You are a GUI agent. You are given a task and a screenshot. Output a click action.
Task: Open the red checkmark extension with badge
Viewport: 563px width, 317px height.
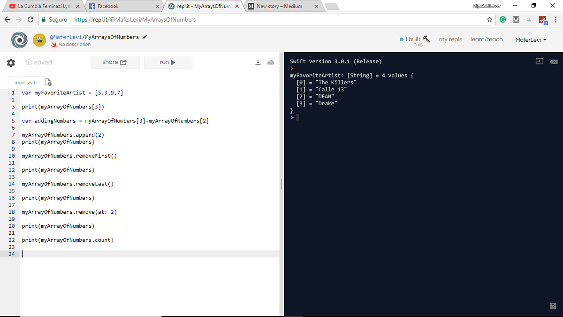tap(543, 20)
